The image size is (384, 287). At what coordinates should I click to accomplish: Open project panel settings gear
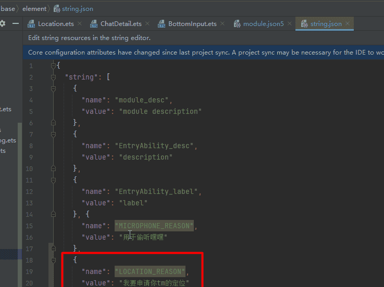click(x=3, y=24)
